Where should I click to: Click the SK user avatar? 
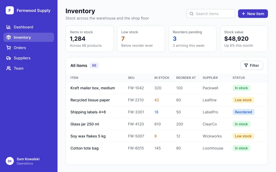point(10,161)
